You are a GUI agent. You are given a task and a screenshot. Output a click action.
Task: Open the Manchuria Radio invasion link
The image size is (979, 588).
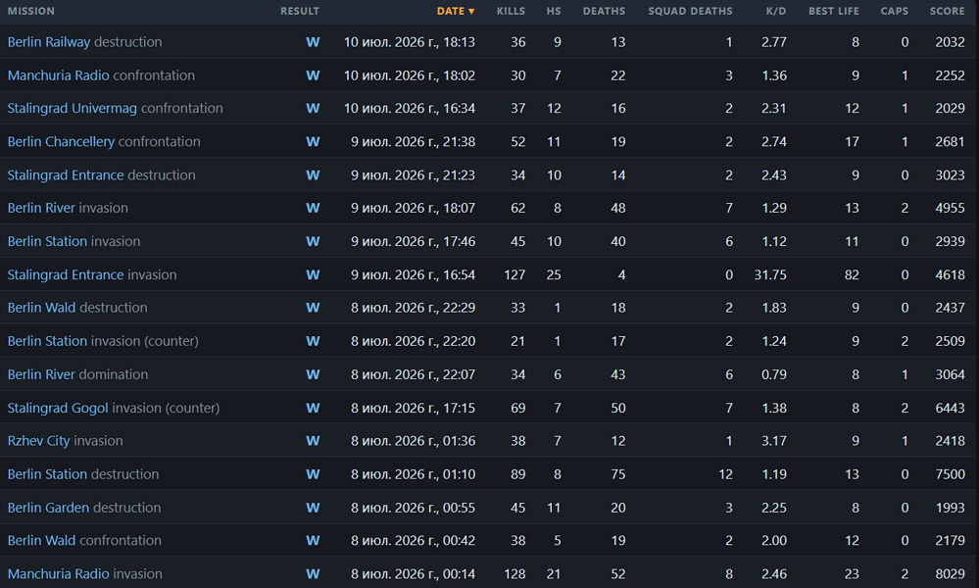[x=84, y=573]
